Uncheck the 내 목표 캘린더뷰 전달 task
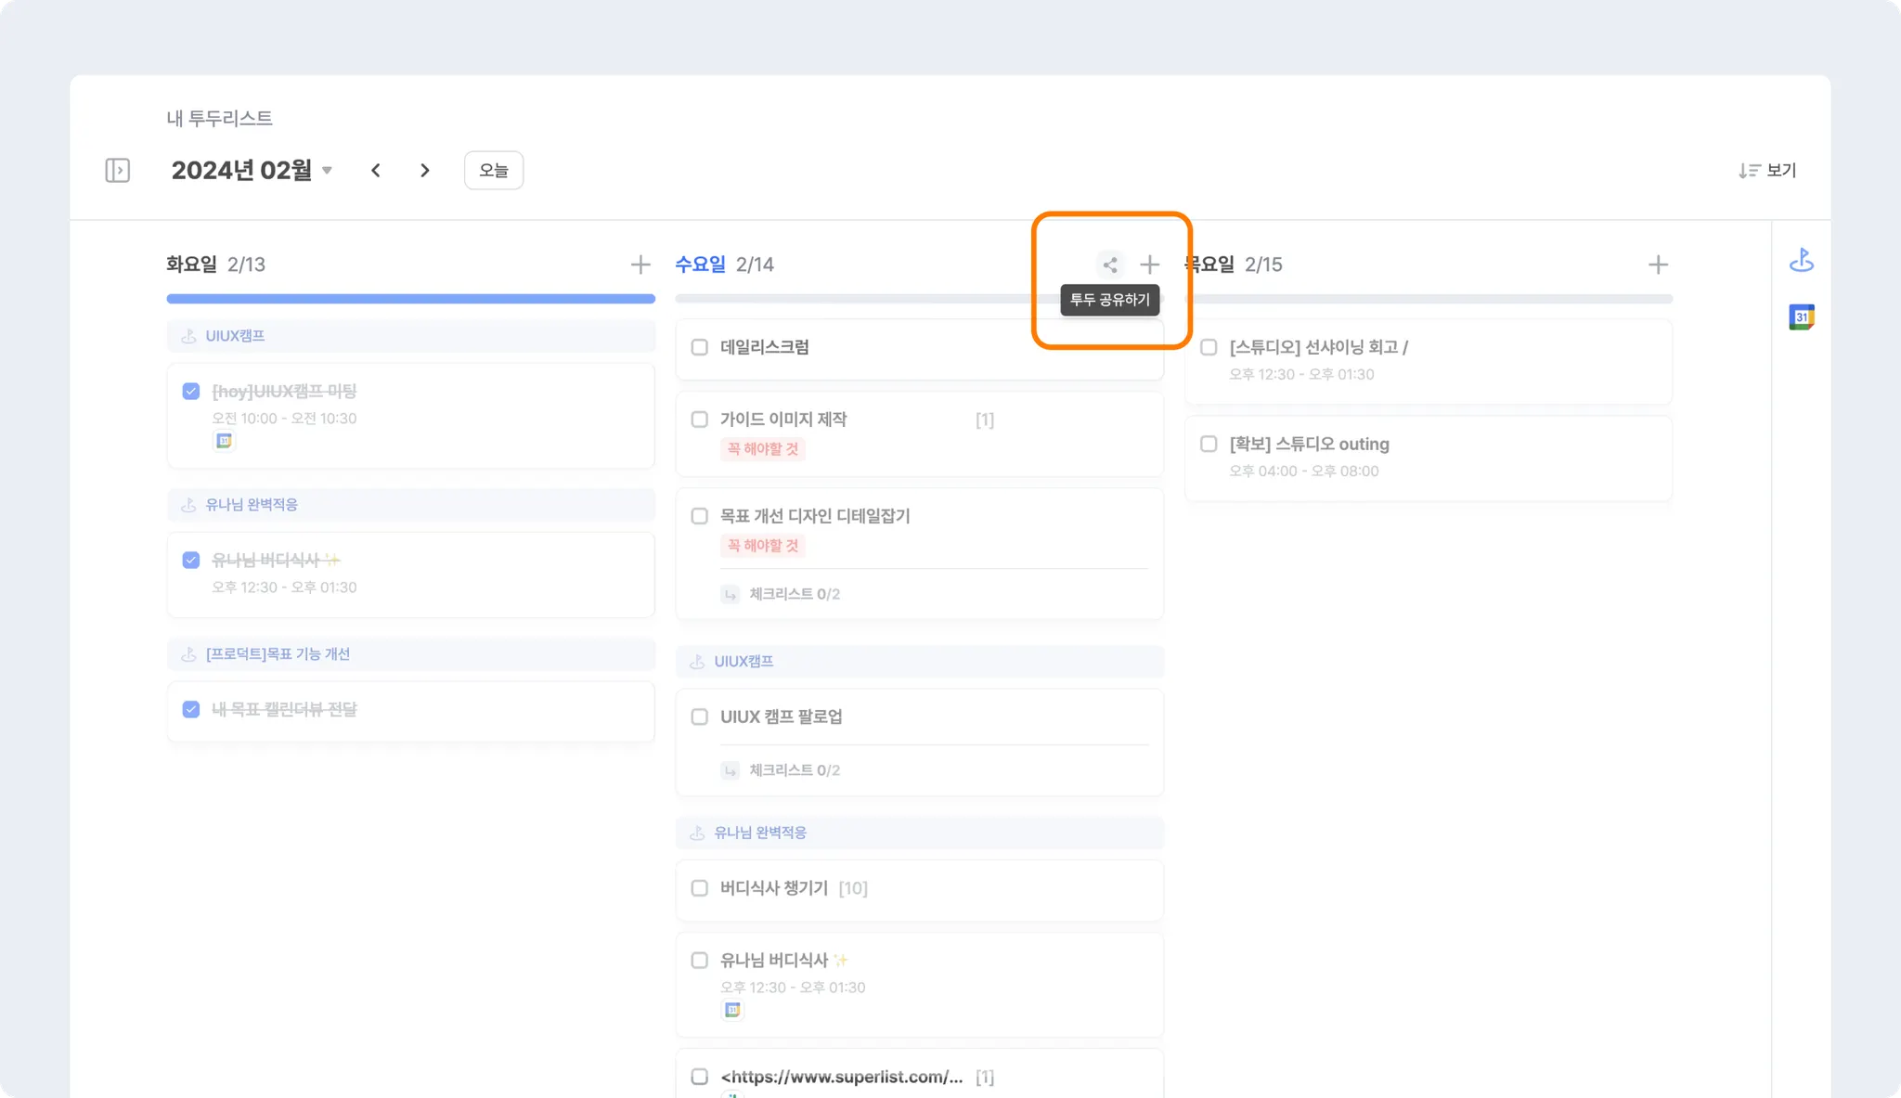 tap(191, 709)
